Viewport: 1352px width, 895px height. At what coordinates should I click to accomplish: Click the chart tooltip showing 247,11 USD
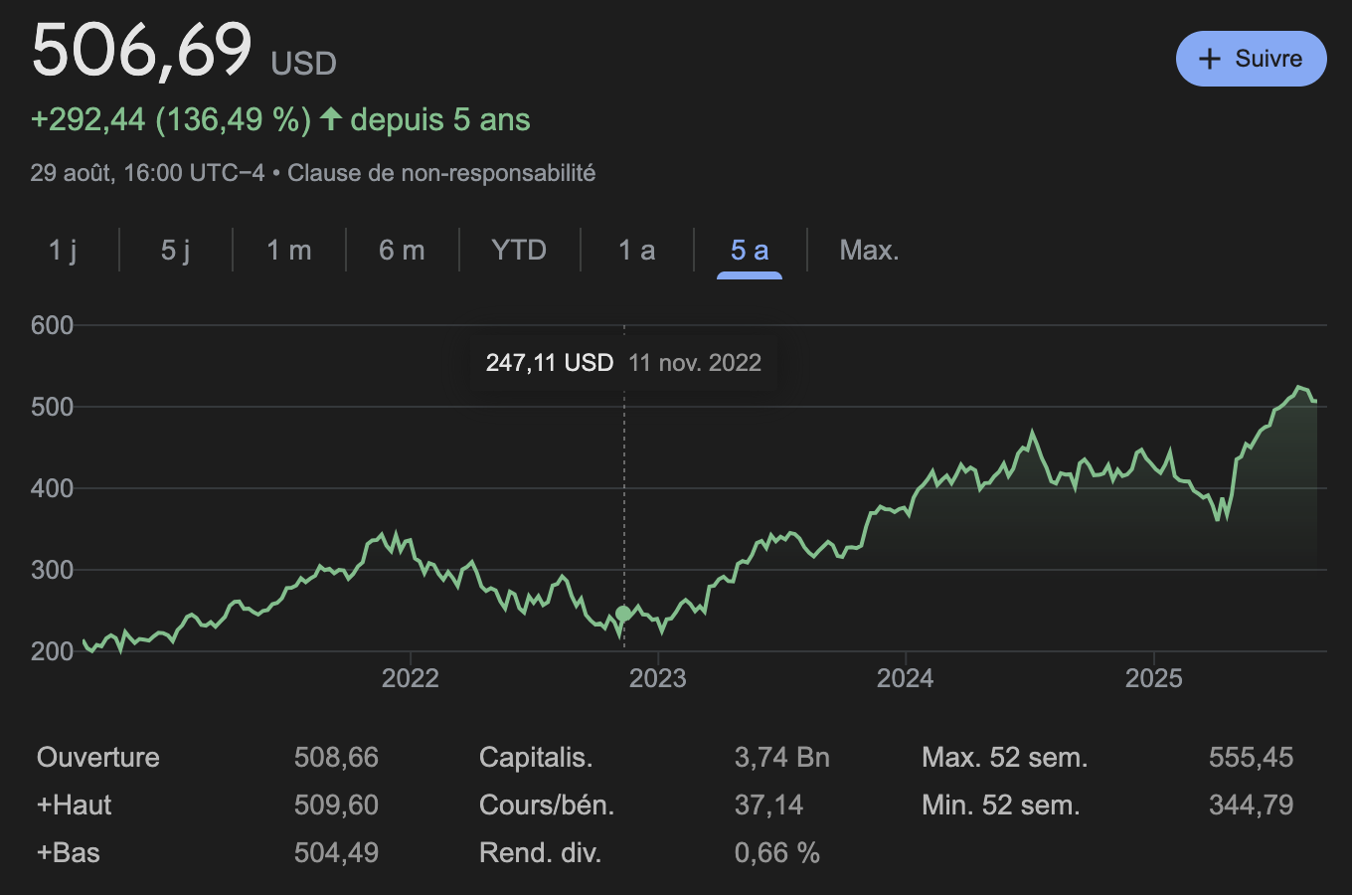tap(623, 363)
